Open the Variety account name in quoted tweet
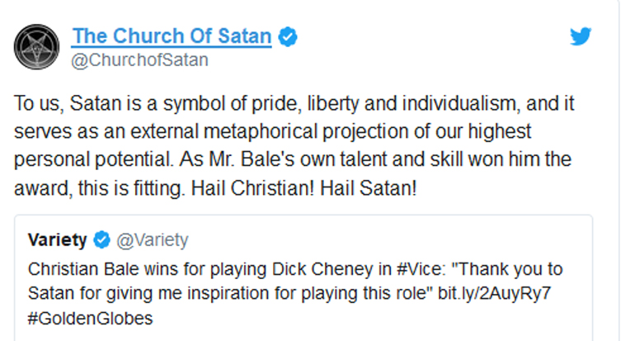This screenshot has height=341, width=635. (x=58, y=240)
